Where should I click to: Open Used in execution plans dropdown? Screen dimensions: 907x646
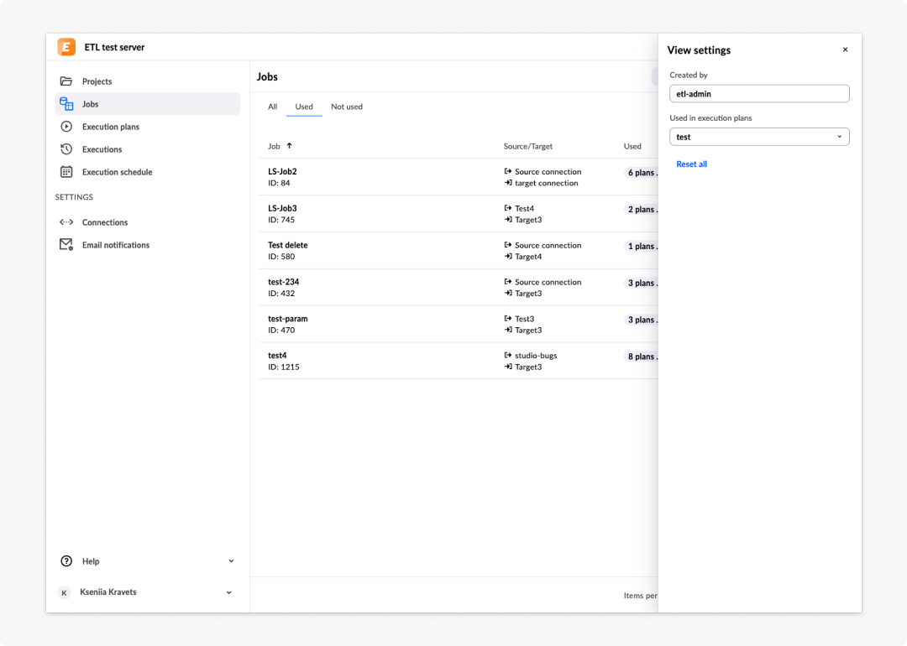pos(759,137)
